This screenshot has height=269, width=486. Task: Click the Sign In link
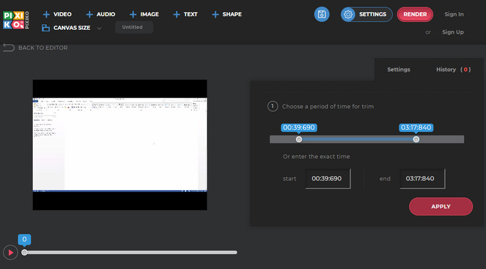click(454, 14)
